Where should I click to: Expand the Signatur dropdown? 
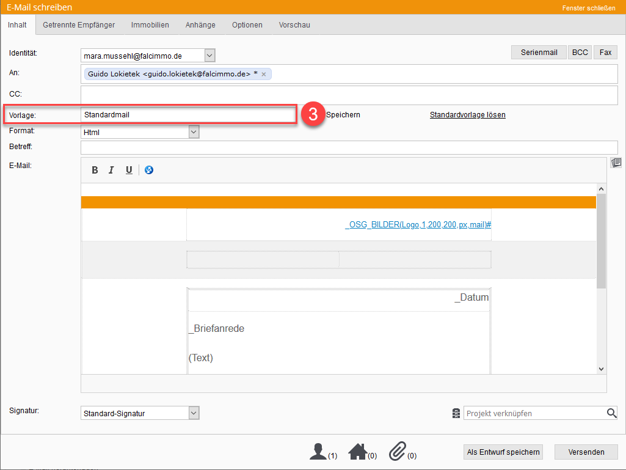coord(194,413)
